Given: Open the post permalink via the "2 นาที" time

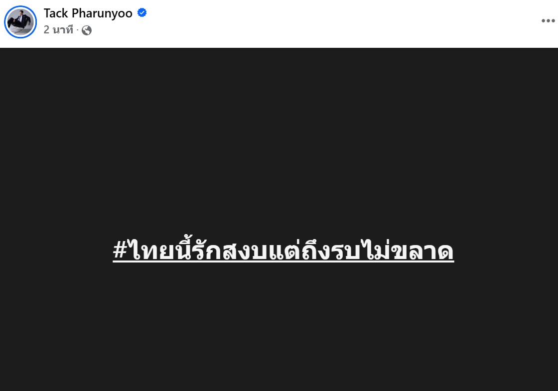Looking at the screenshot, I should (x=58, y=30).
